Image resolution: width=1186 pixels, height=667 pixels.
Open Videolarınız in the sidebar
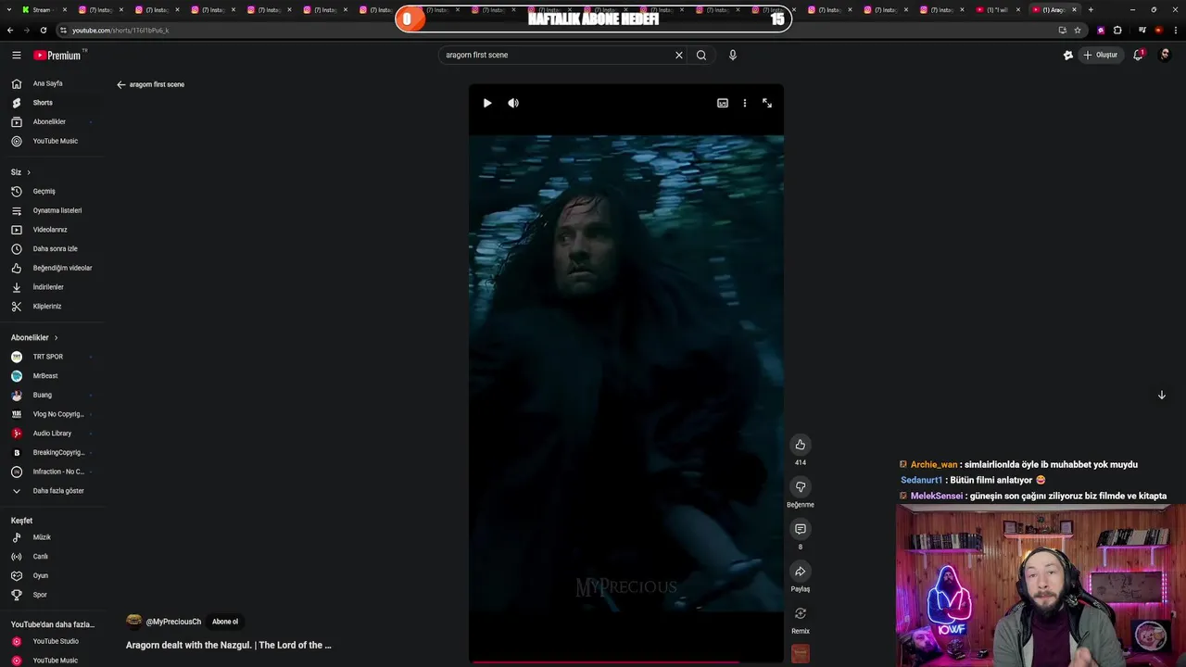50,230
